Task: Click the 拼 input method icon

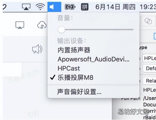Action: click(85, 7)
